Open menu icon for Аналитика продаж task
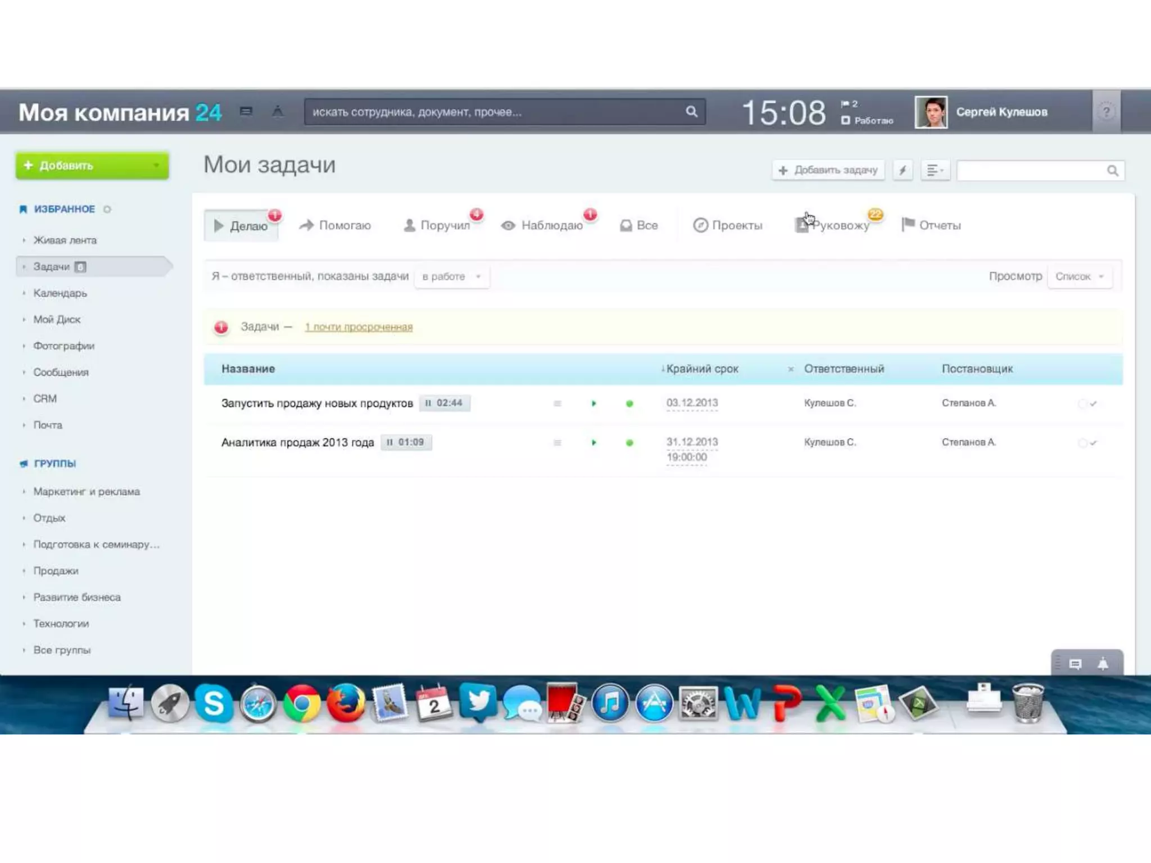The width and height of the screenshot is (1151, 863). click(557, 443)
